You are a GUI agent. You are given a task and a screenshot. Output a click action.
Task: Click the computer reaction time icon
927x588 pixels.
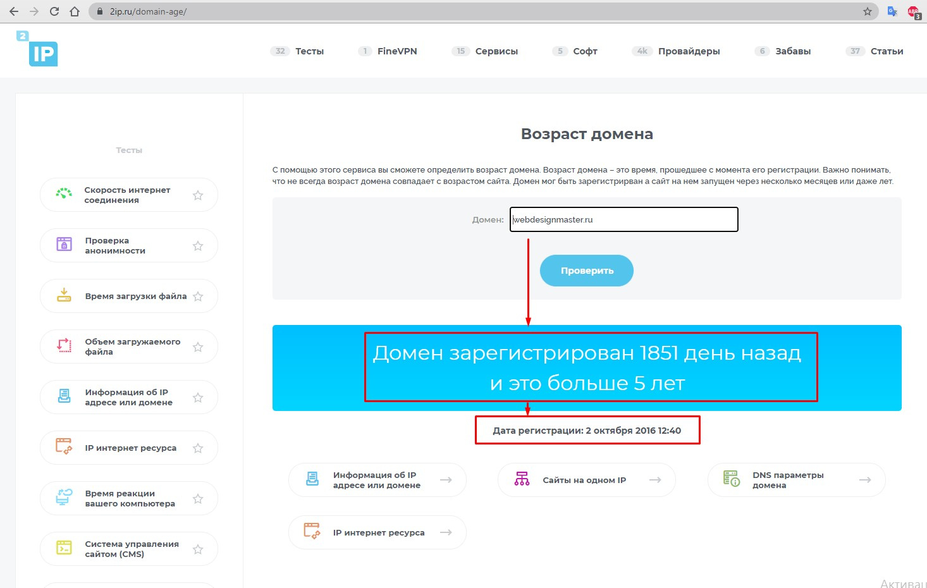pyautogui.click(x=64, y=498)
